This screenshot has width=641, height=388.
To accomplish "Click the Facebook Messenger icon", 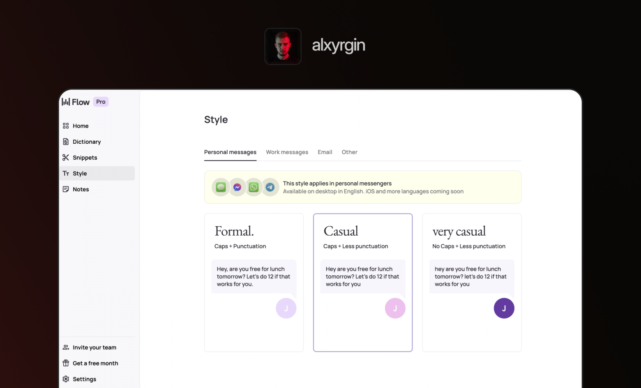I will 237,187.
